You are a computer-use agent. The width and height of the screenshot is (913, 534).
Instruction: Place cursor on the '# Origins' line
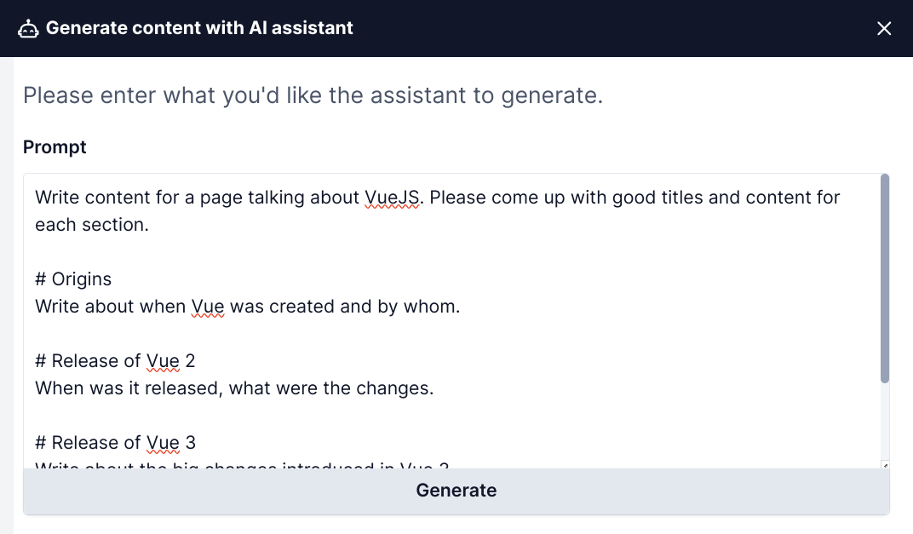tap(73, 279)
